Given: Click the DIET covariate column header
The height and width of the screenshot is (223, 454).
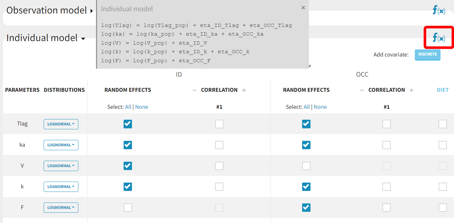Looking at the screenshot, I should (442, 90).
